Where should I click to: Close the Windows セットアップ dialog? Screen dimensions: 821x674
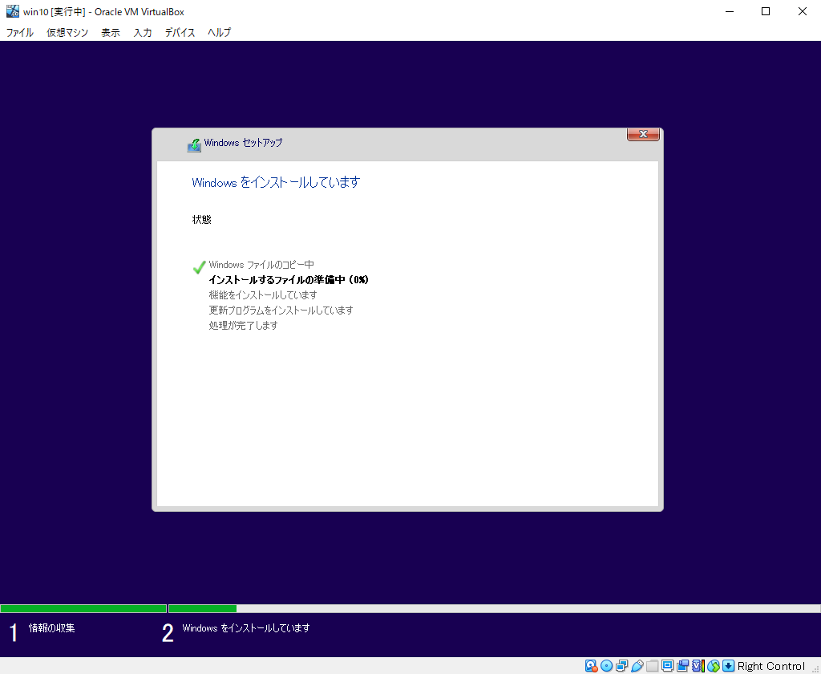[x=643, y=134]
